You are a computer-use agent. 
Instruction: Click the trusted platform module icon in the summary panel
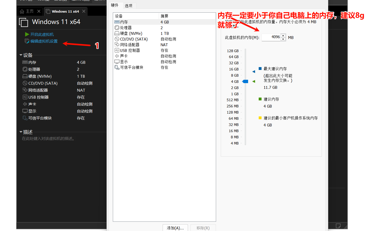tap(25, 118)
